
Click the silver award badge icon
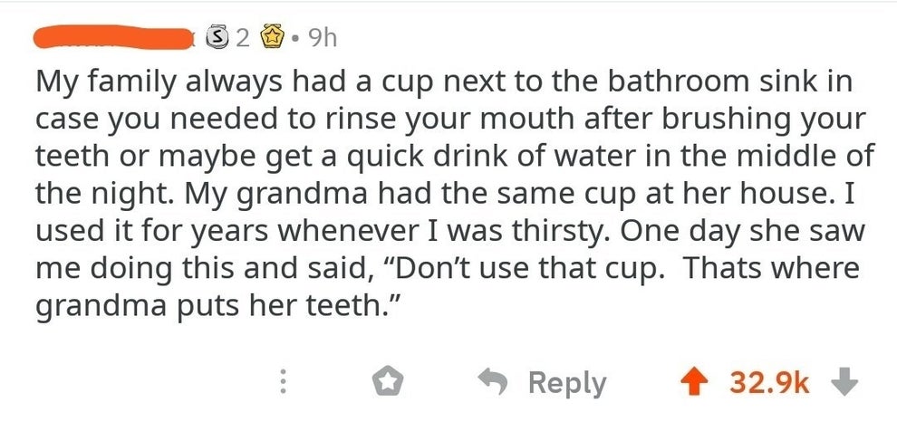217,38
